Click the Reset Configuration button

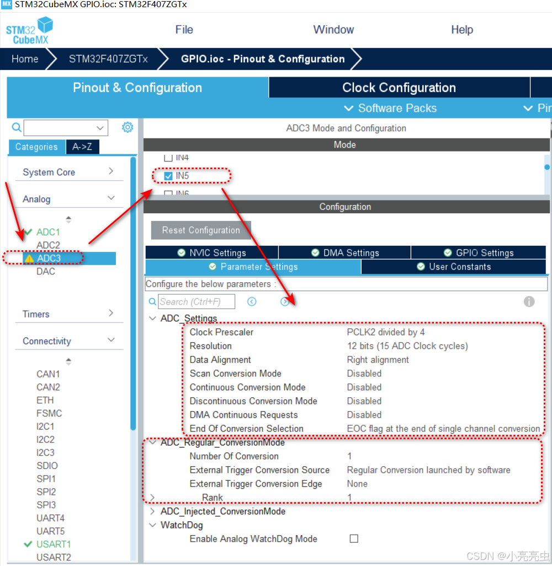click(201, 230)
